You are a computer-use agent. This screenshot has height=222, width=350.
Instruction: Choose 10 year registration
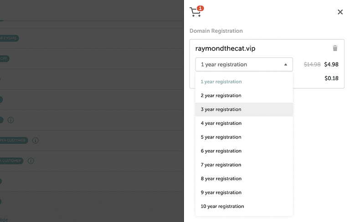point(222,206)
